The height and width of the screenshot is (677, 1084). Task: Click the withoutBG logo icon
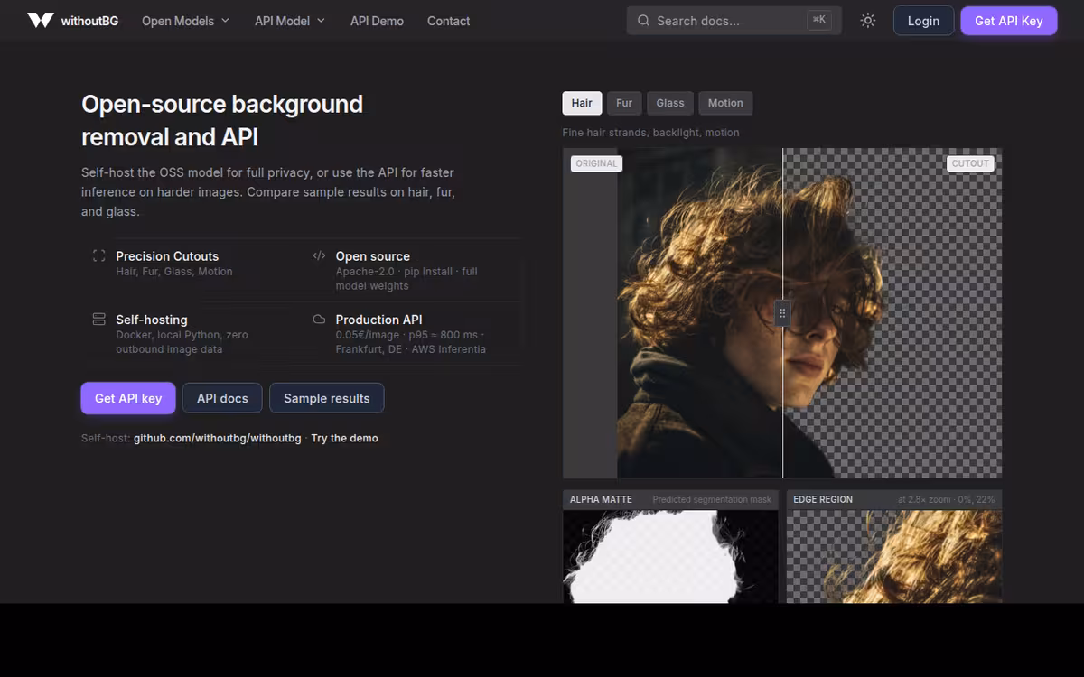[40, 20]
